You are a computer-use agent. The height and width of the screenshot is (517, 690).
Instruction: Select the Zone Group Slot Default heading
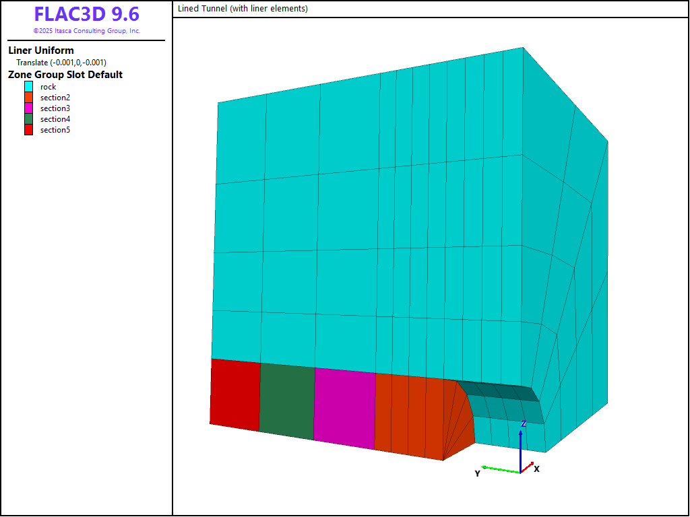pyautogui.click(x=65, y=75)
